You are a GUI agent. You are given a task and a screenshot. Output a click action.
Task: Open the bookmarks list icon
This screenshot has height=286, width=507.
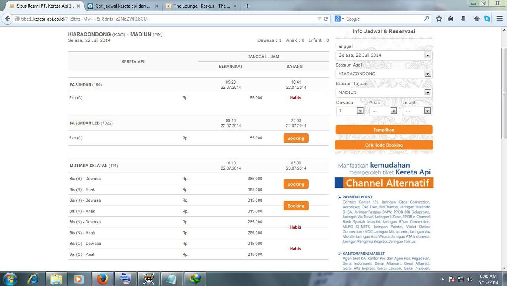[x=450, y=19]
